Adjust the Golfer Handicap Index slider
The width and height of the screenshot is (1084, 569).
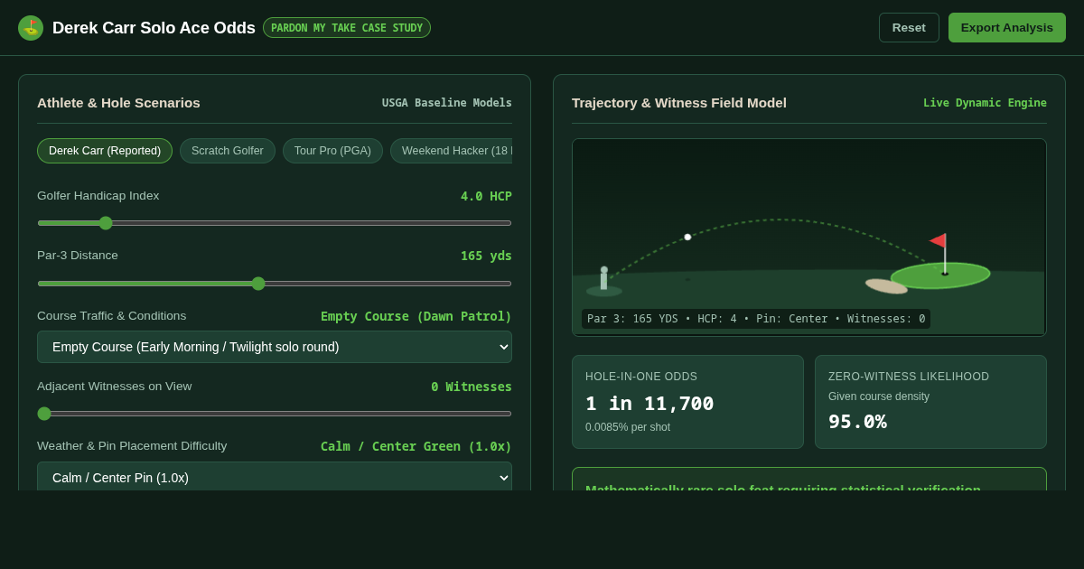(x=275, y=223)
